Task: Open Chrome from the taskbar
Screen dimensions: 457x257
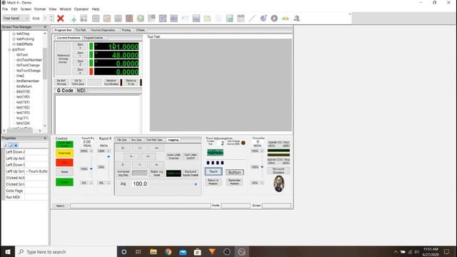Action: tap(168, 252)
